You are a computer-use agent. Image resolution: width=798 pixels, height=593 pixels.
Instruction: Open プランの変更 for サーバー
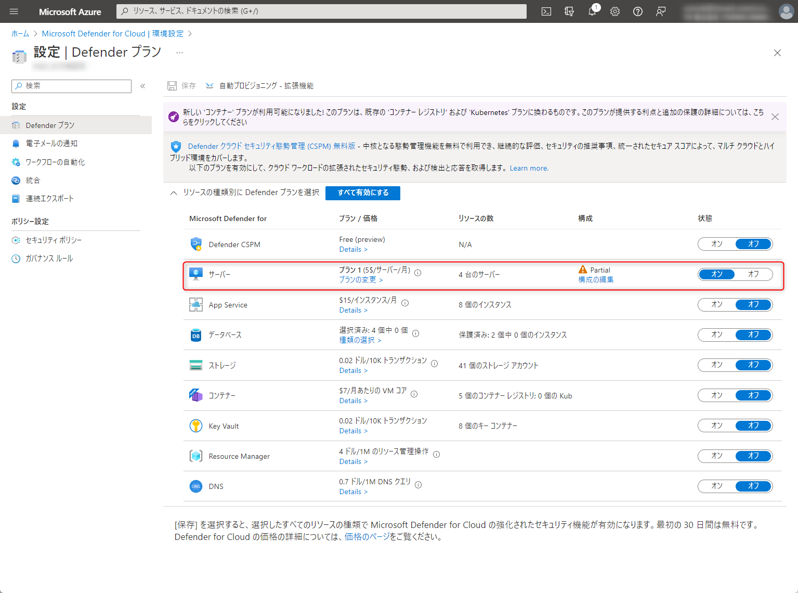(361, 280)
